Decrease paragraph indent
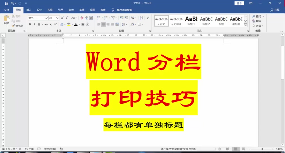Image resolution: width=285 pixels, height=153 pixels. [122, 18]
